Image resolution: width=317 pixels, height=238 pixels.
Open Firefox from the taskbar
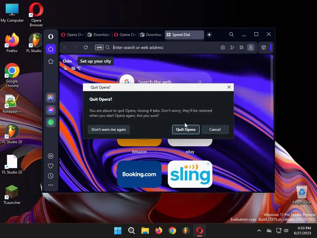click(159, 231)
